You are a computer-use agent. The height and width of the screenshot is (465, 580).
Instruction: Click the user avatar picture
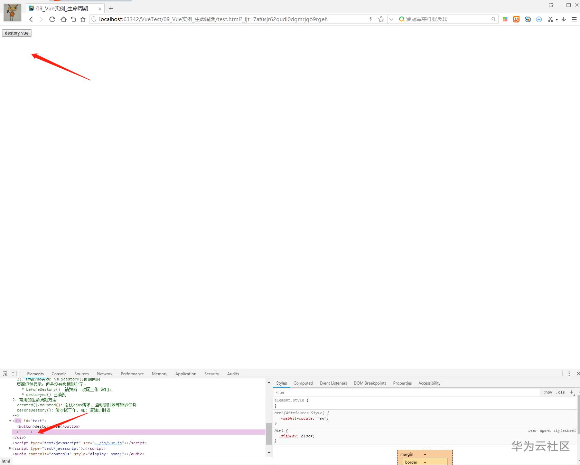point(12,12)
